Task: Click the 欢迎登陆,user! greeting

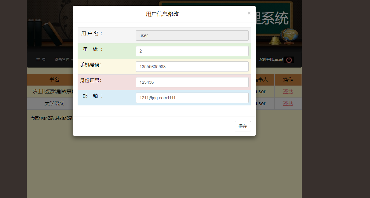Action: point(270,59)
